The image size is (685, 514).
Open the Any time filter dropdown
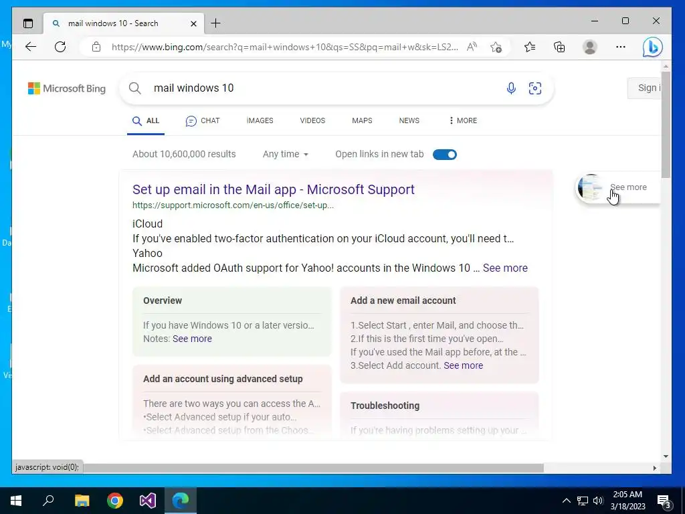[286, 155]
